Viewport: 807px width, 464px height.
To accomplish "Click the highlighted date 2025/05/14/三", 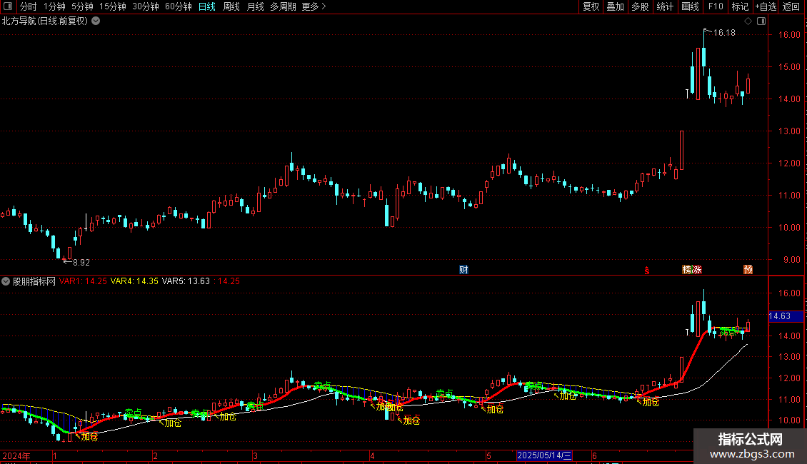I will (x=544, y=455).
